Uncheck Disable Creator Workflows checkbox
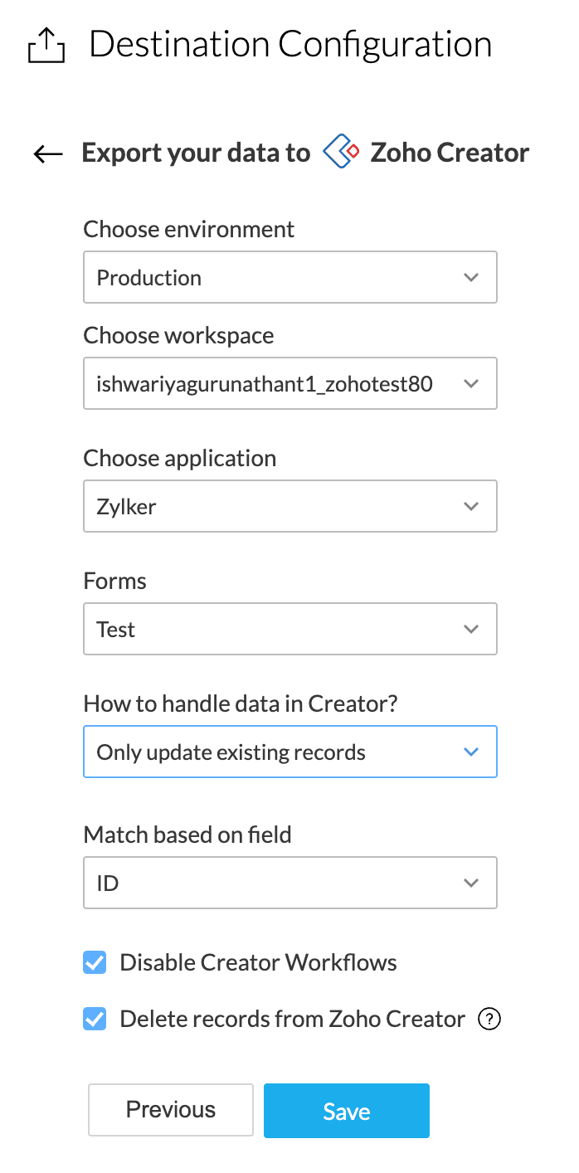Viewport: 579px width, 1173px height. point(95,963)
